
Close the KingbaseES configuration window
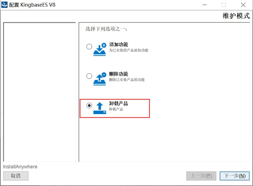click(243, 5)
